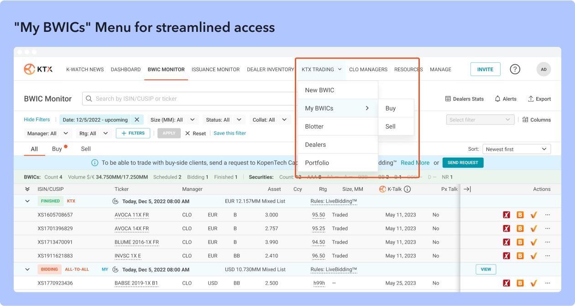Screen dimensions: 575x306
Task: Click orange B icon for BLUME 2016-1X FR
Action: 520,242
